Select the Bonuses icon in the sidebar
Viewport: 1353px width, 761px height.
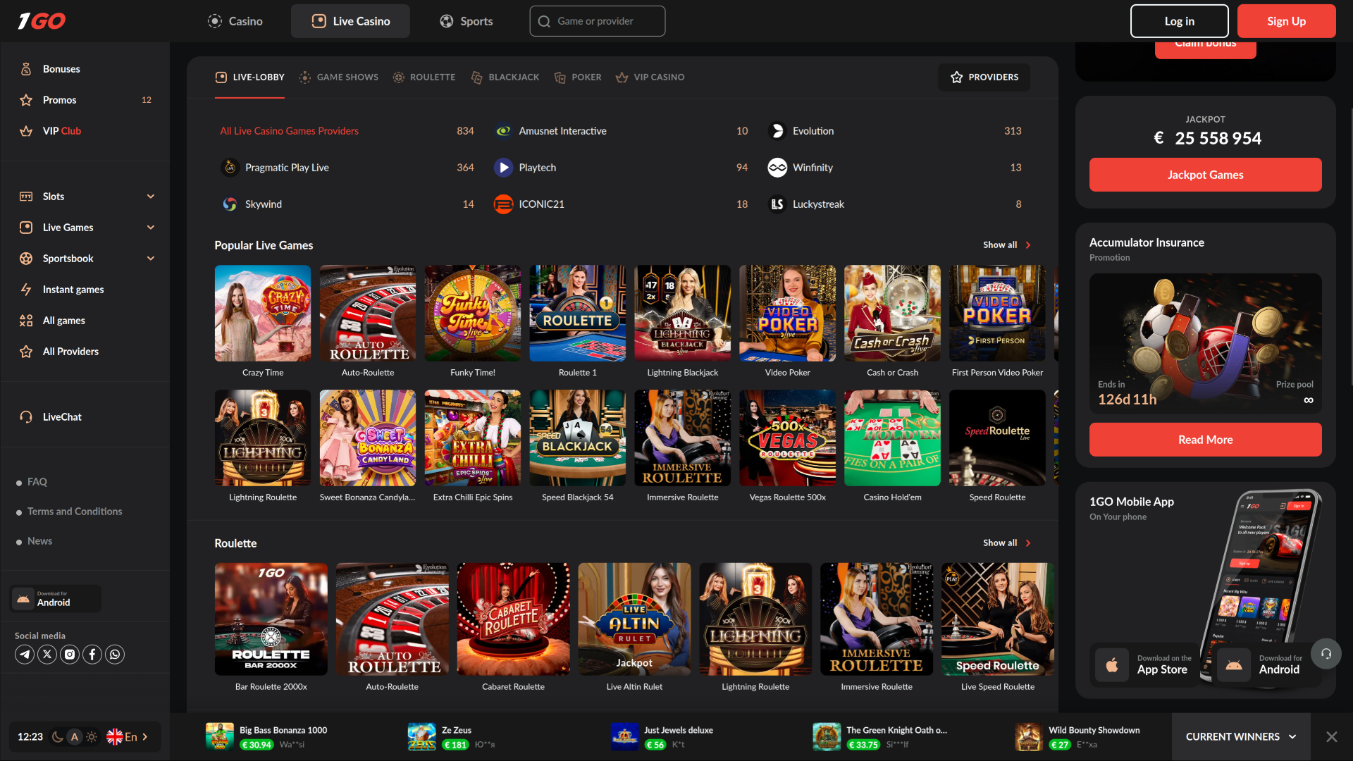point(25,68)
